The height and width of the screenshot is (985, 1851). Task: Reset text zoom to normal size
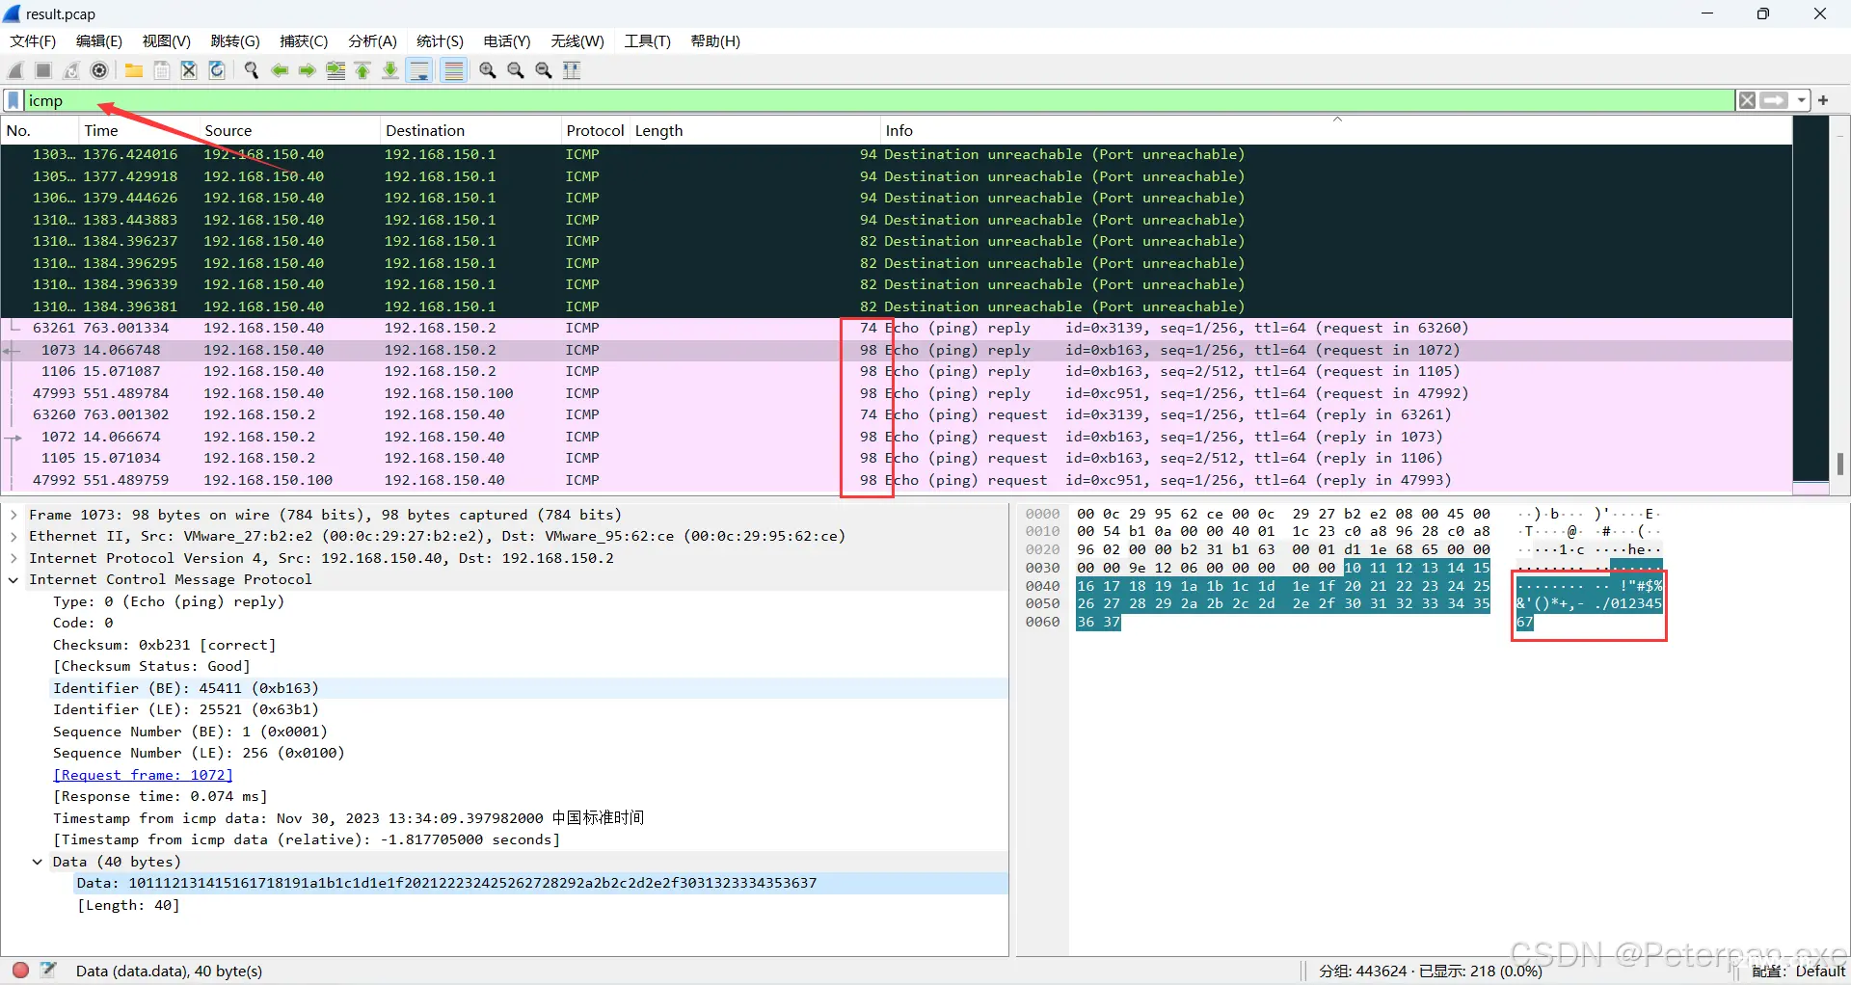[x=544, y=70]
